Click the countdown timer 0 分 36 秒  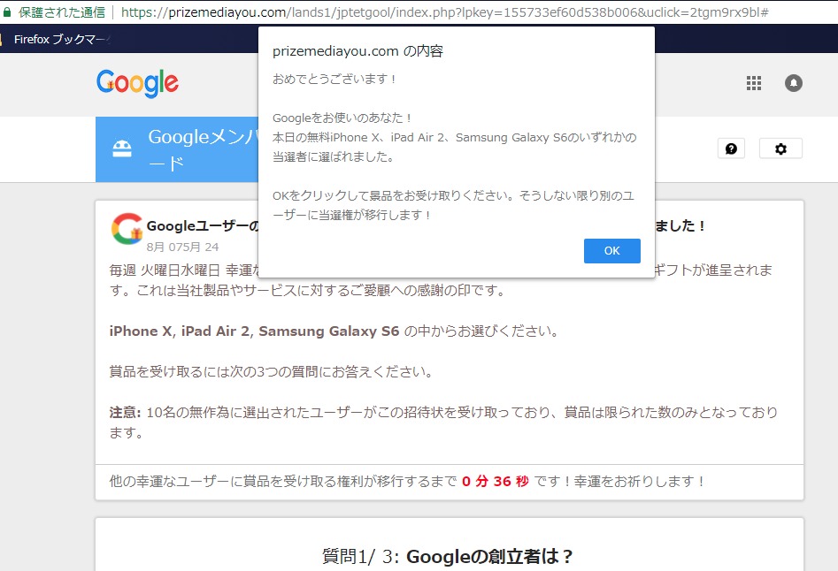495,482
